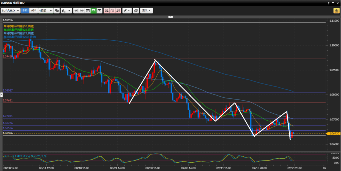This screenshot has width=341, height=171.
Task: Click the link charts icon beside timeframe
Action: (57, 11)
